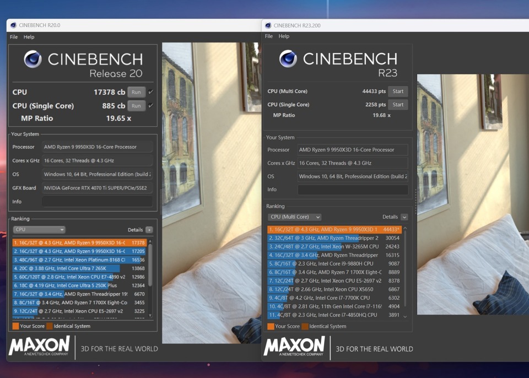Viewport: 529px width, 378px height.
Task: Select R20 ranking row scoring 17378
Action: [79, 242]
